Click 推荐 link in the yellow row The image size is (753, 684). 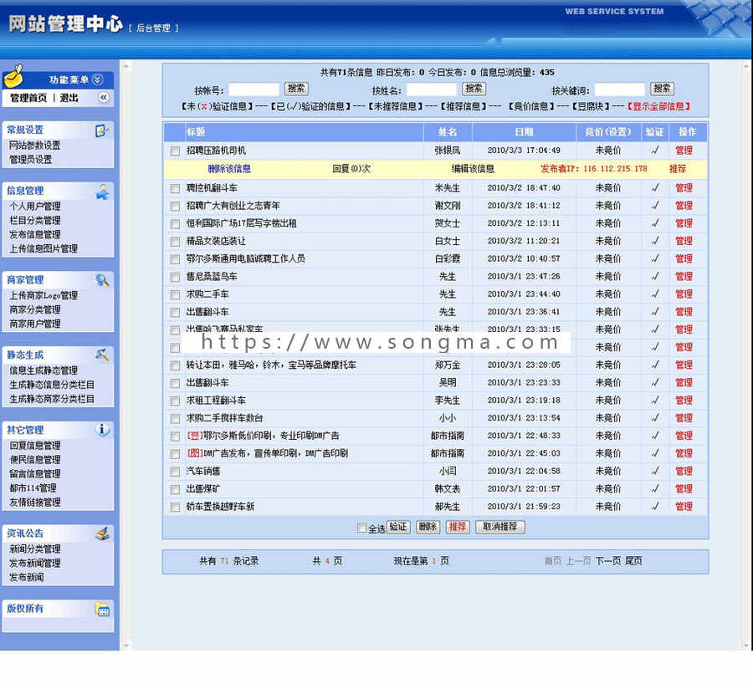coord(678,169)
